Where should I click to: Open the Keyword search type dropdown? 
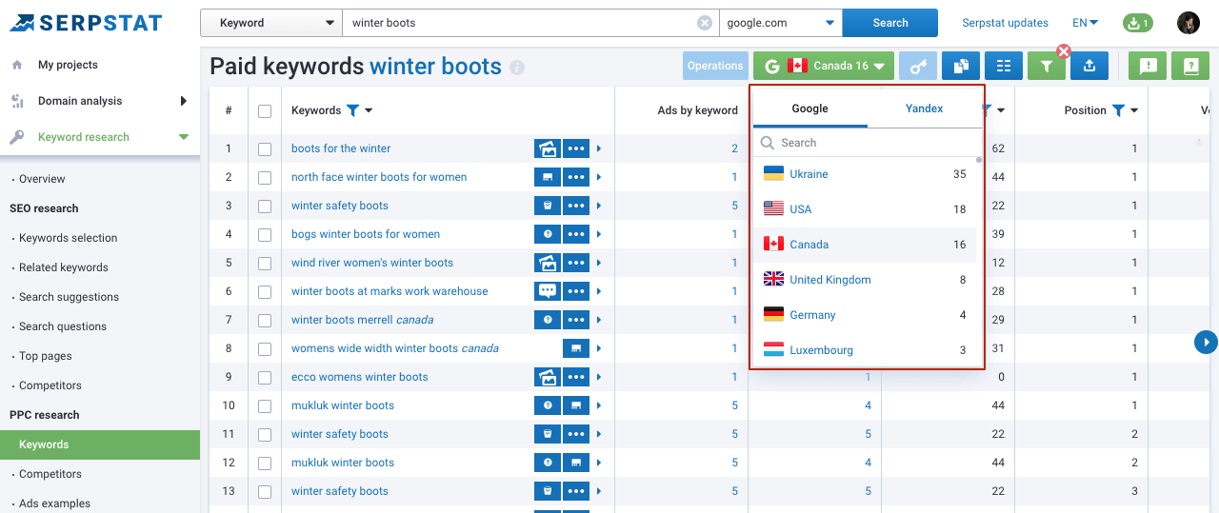tap(271, 23)
